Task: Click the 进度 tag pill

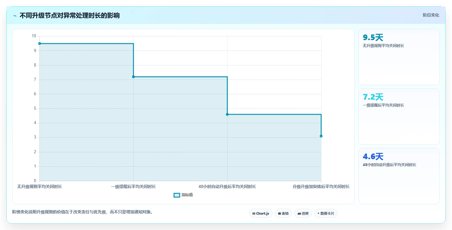Action: click(x=303, y=213)
